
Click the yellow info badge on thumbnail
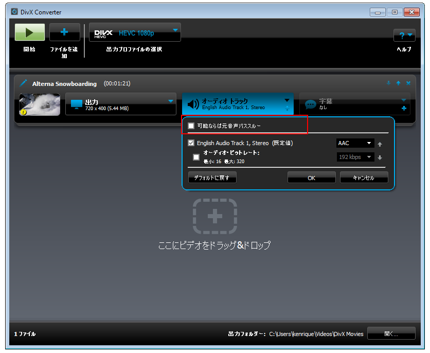click(x=23, y=112)
